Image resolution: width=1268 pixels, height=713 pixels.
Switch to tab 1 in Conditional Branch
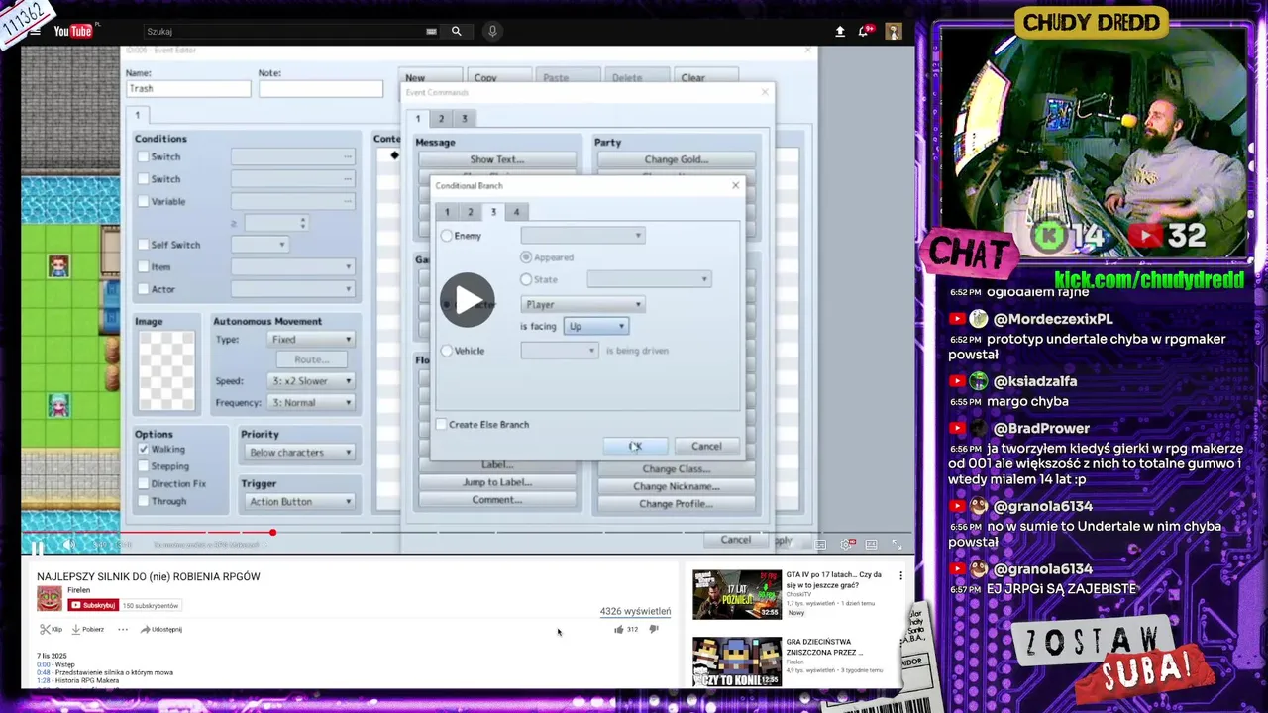tap(447, 212)
